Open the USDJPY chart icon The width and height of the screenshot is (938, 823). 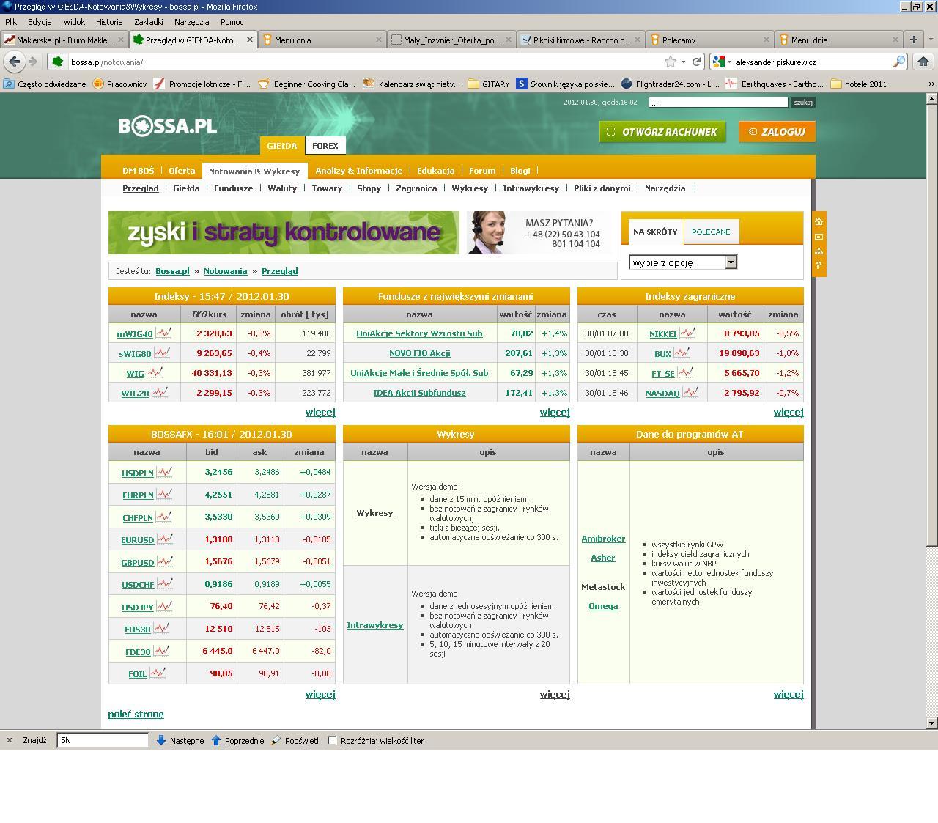click(x=164, y=607)
